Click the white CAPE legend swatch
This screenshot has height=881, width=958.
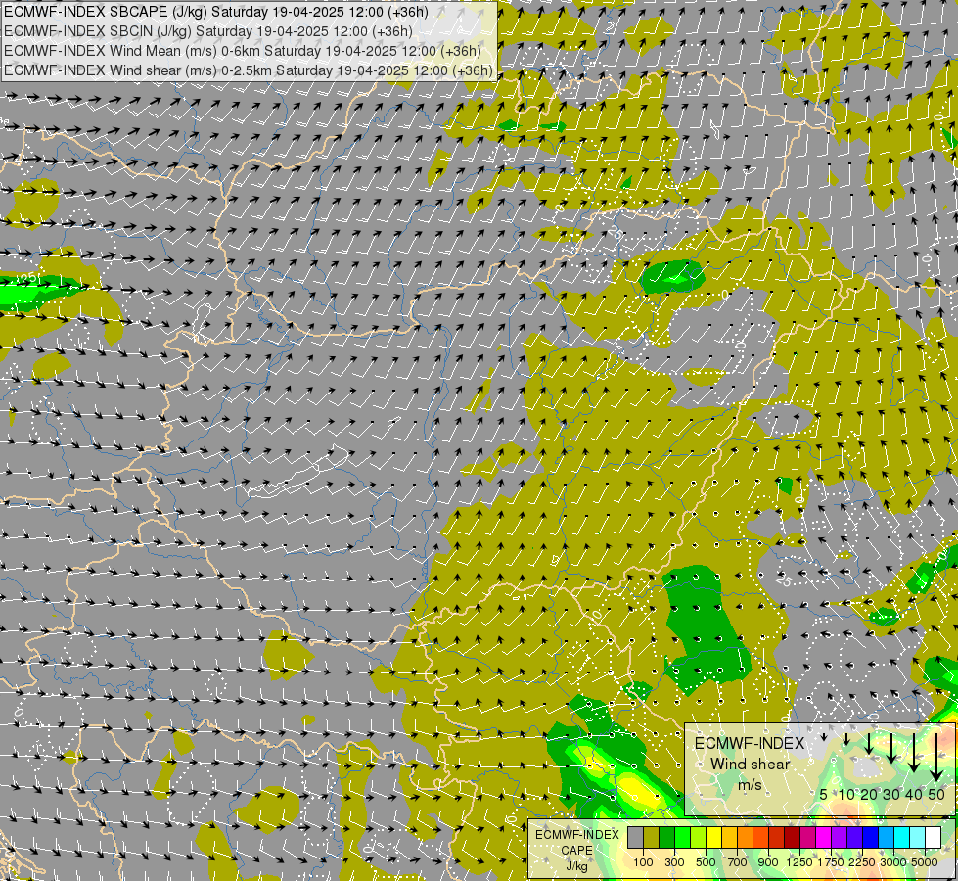click(933, 838)
